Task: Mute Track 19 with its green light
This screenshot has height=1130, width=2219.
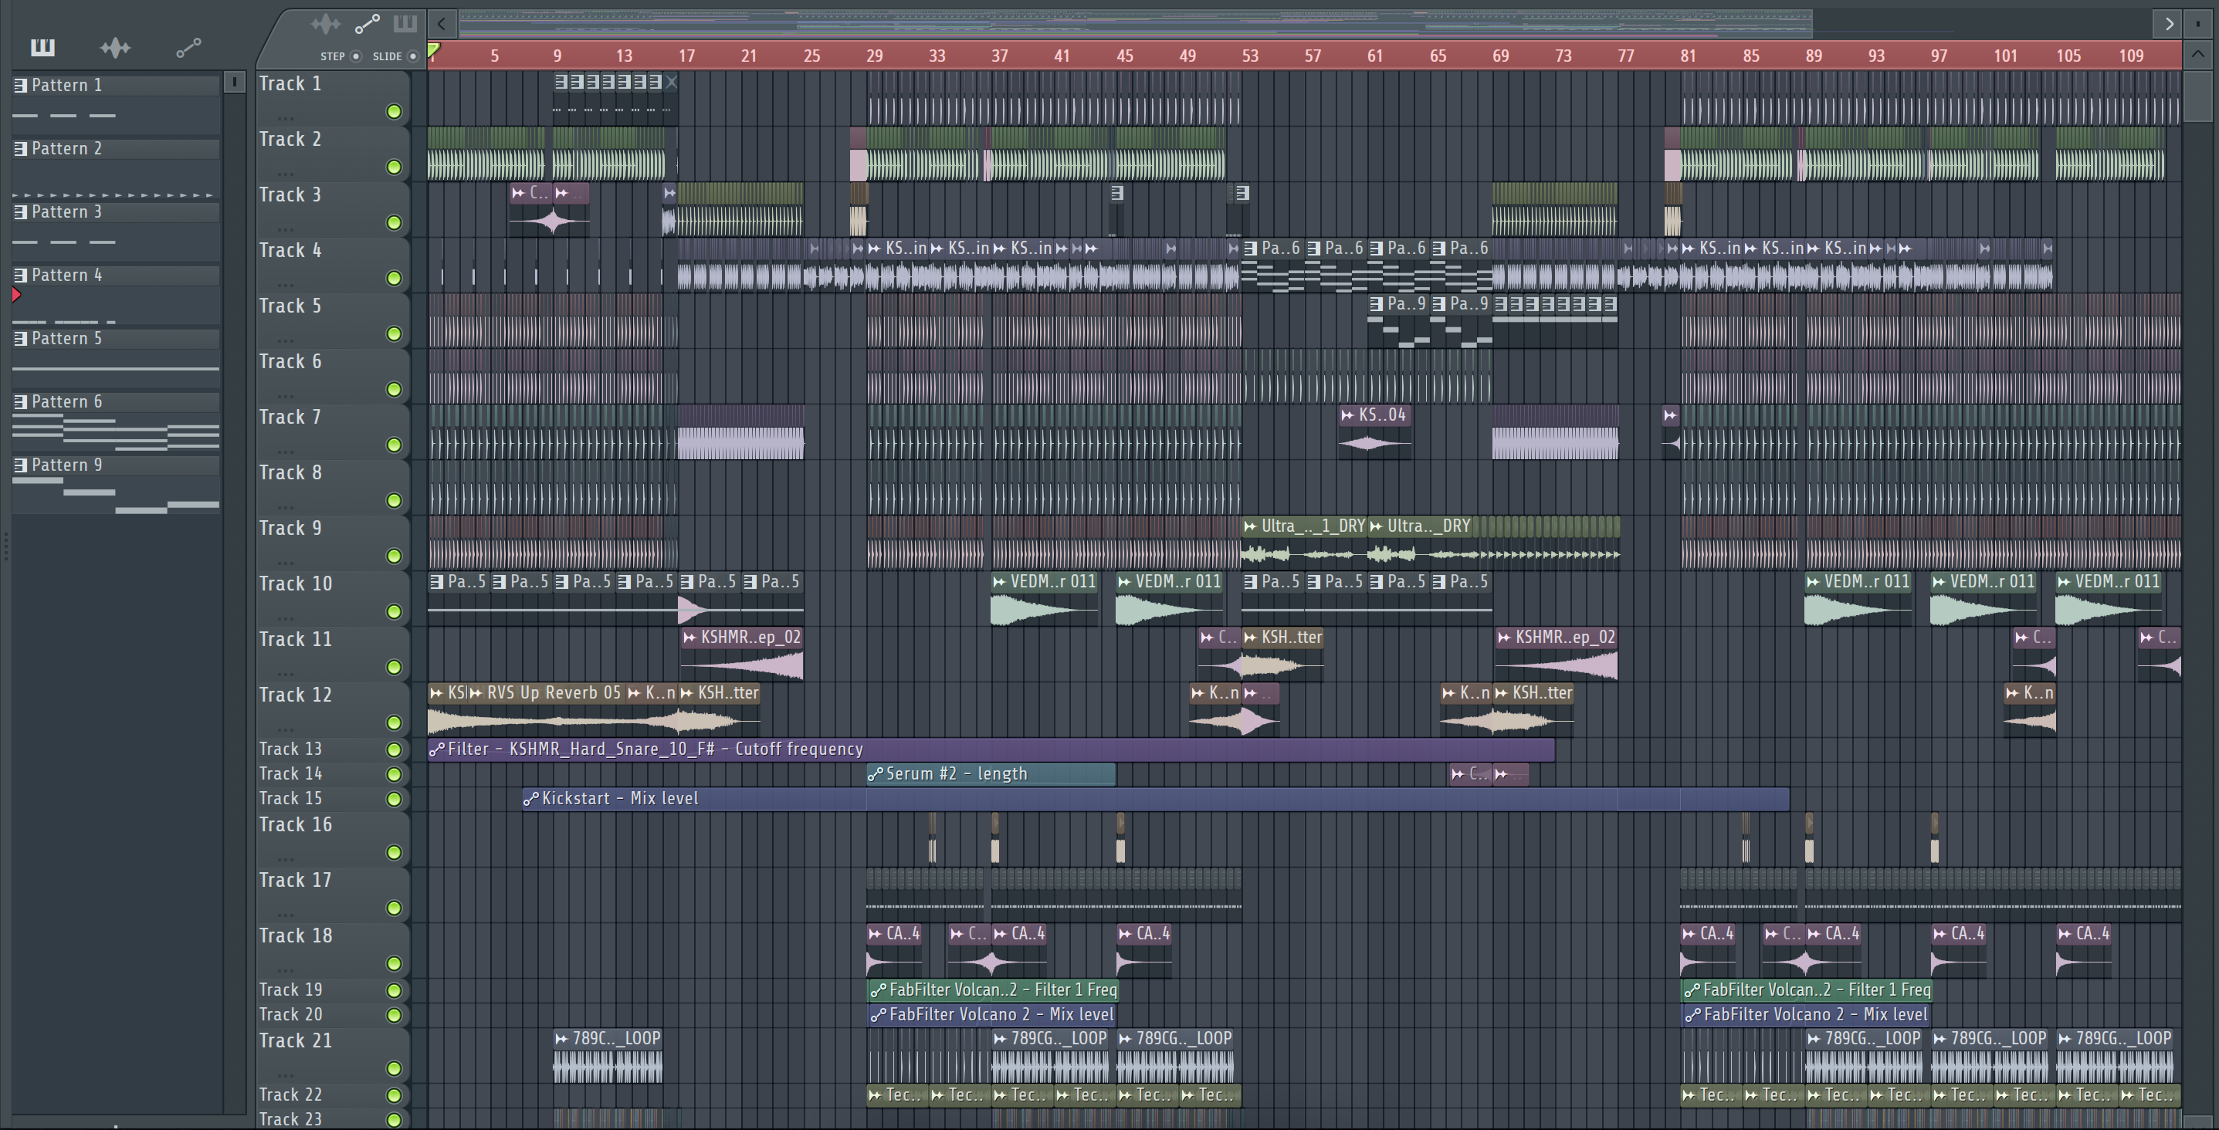Action: coord(395,990)
